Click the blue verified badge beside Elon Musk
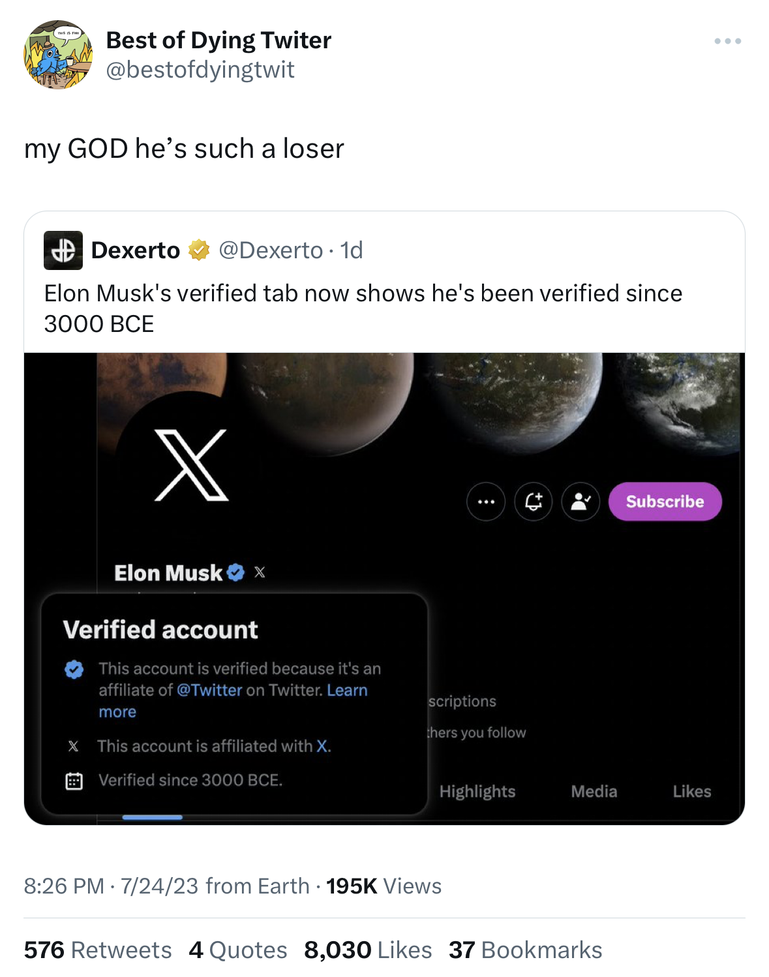The height and width of the screenshot is (977, 769). (235, 573)
